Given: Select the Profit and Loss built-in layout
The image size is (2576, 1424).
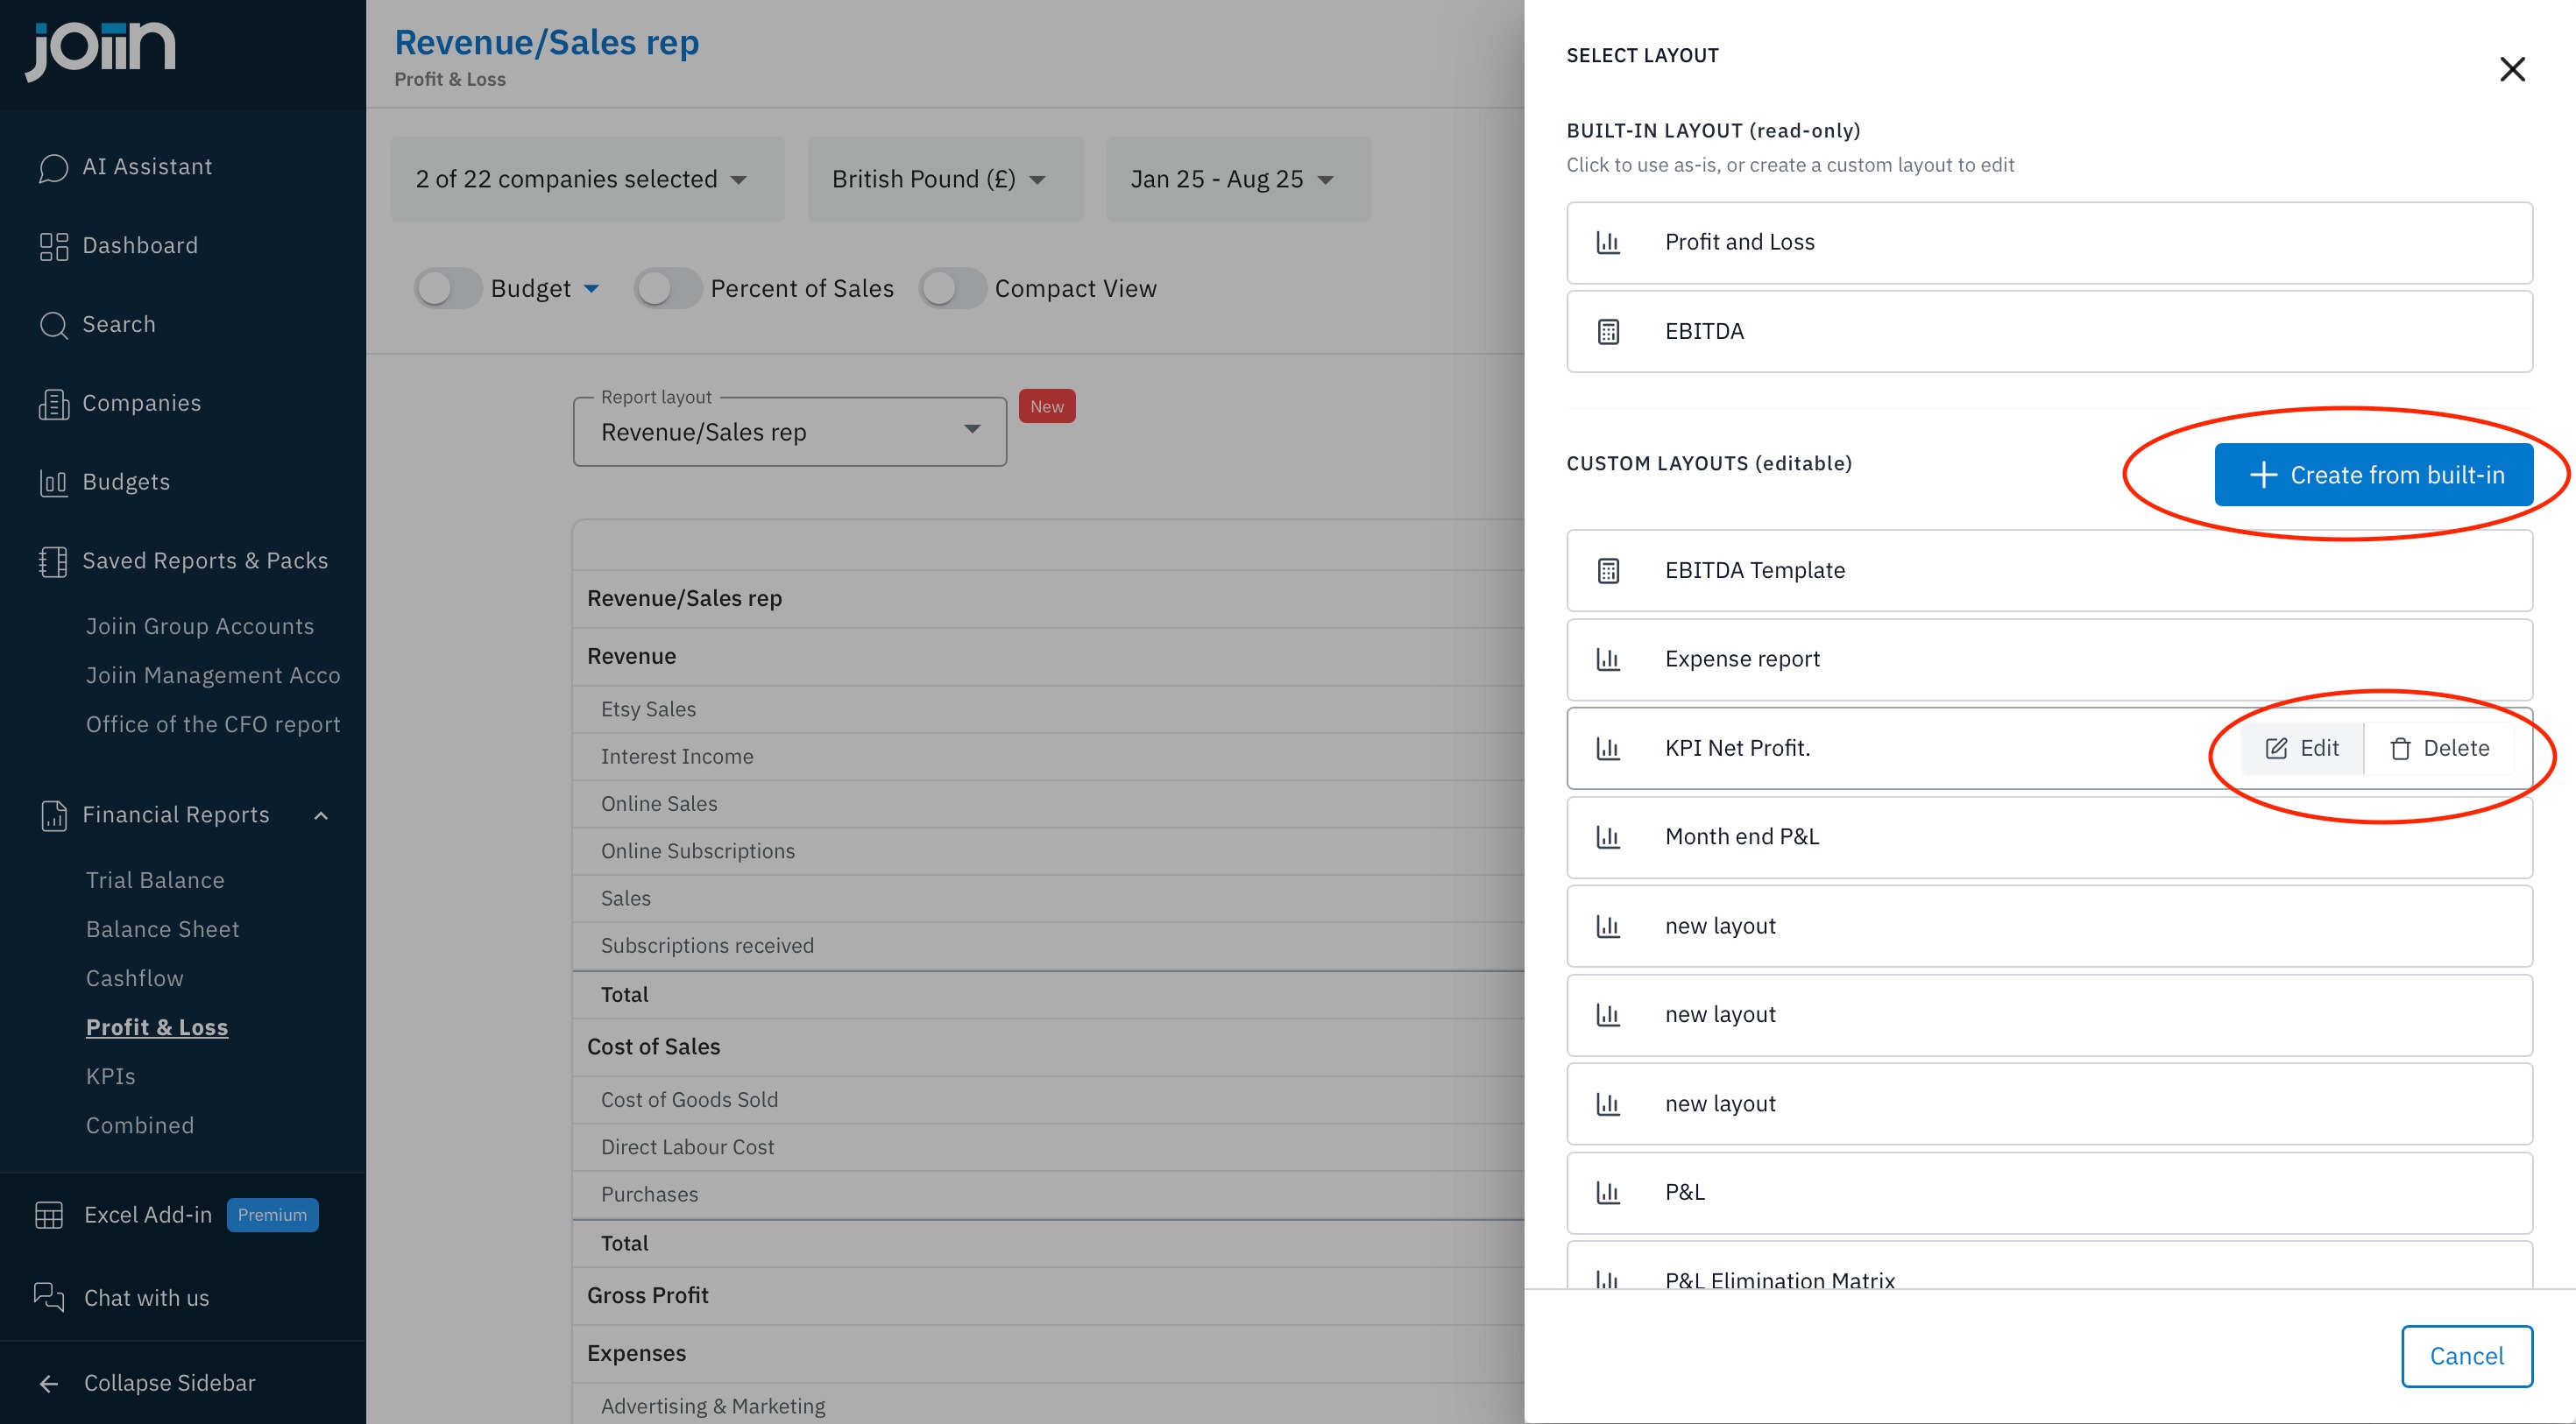Looking at the screenshot, I should [x=2049, y=243].
